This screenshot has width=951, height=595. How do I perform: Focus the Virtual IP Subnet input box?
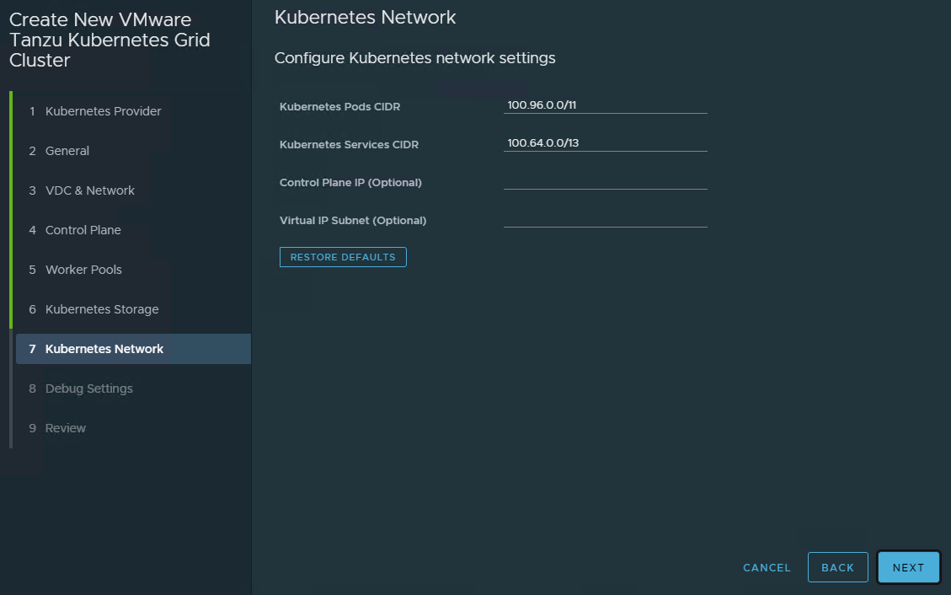[x=605, y=219]
